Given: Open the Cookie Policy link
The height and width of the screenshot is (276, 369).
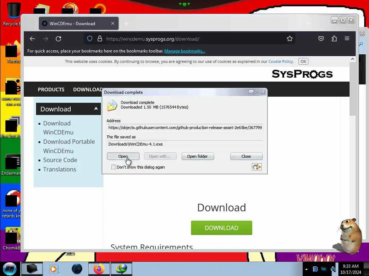Looking at the screenshot, I should [281, 61].
